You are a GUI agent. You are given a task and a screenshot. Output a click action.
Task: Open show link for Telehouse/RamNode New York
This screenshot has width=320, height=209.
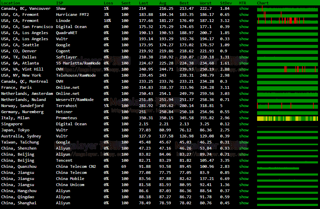pyautogui.click(x=244, y=75)
